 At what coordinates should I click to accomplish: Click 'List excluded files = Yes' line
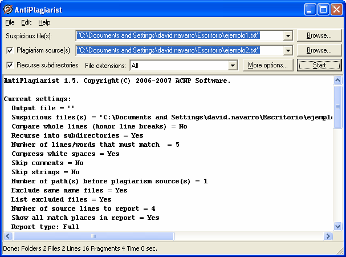62,199
